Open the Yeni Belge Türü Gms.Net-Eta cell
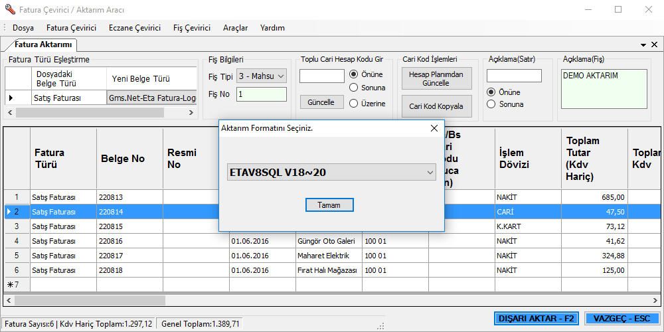 click(x=152, y=98)
